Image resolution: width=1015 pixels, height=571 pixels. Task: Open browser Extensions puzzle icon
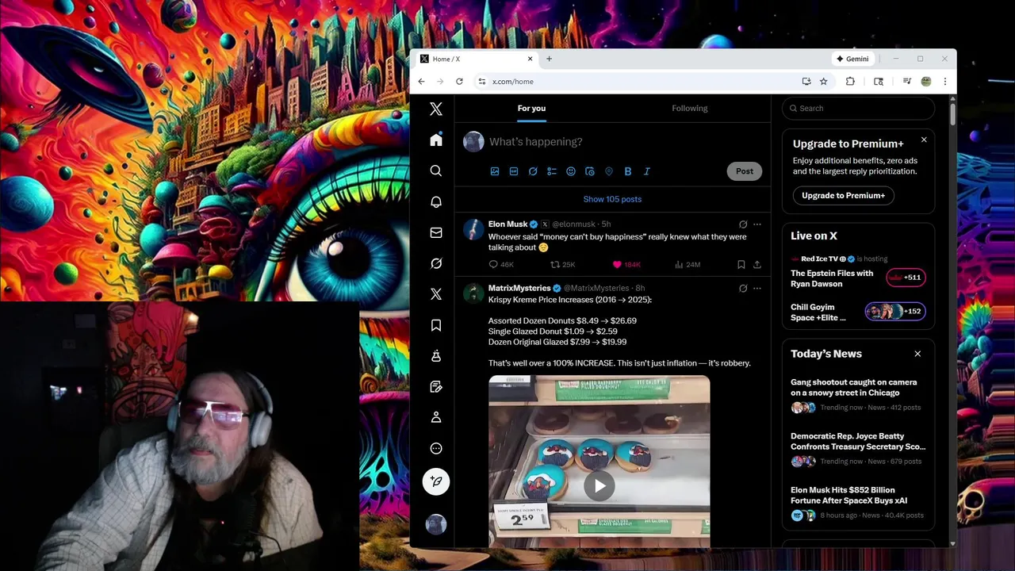tap(850, 82)
